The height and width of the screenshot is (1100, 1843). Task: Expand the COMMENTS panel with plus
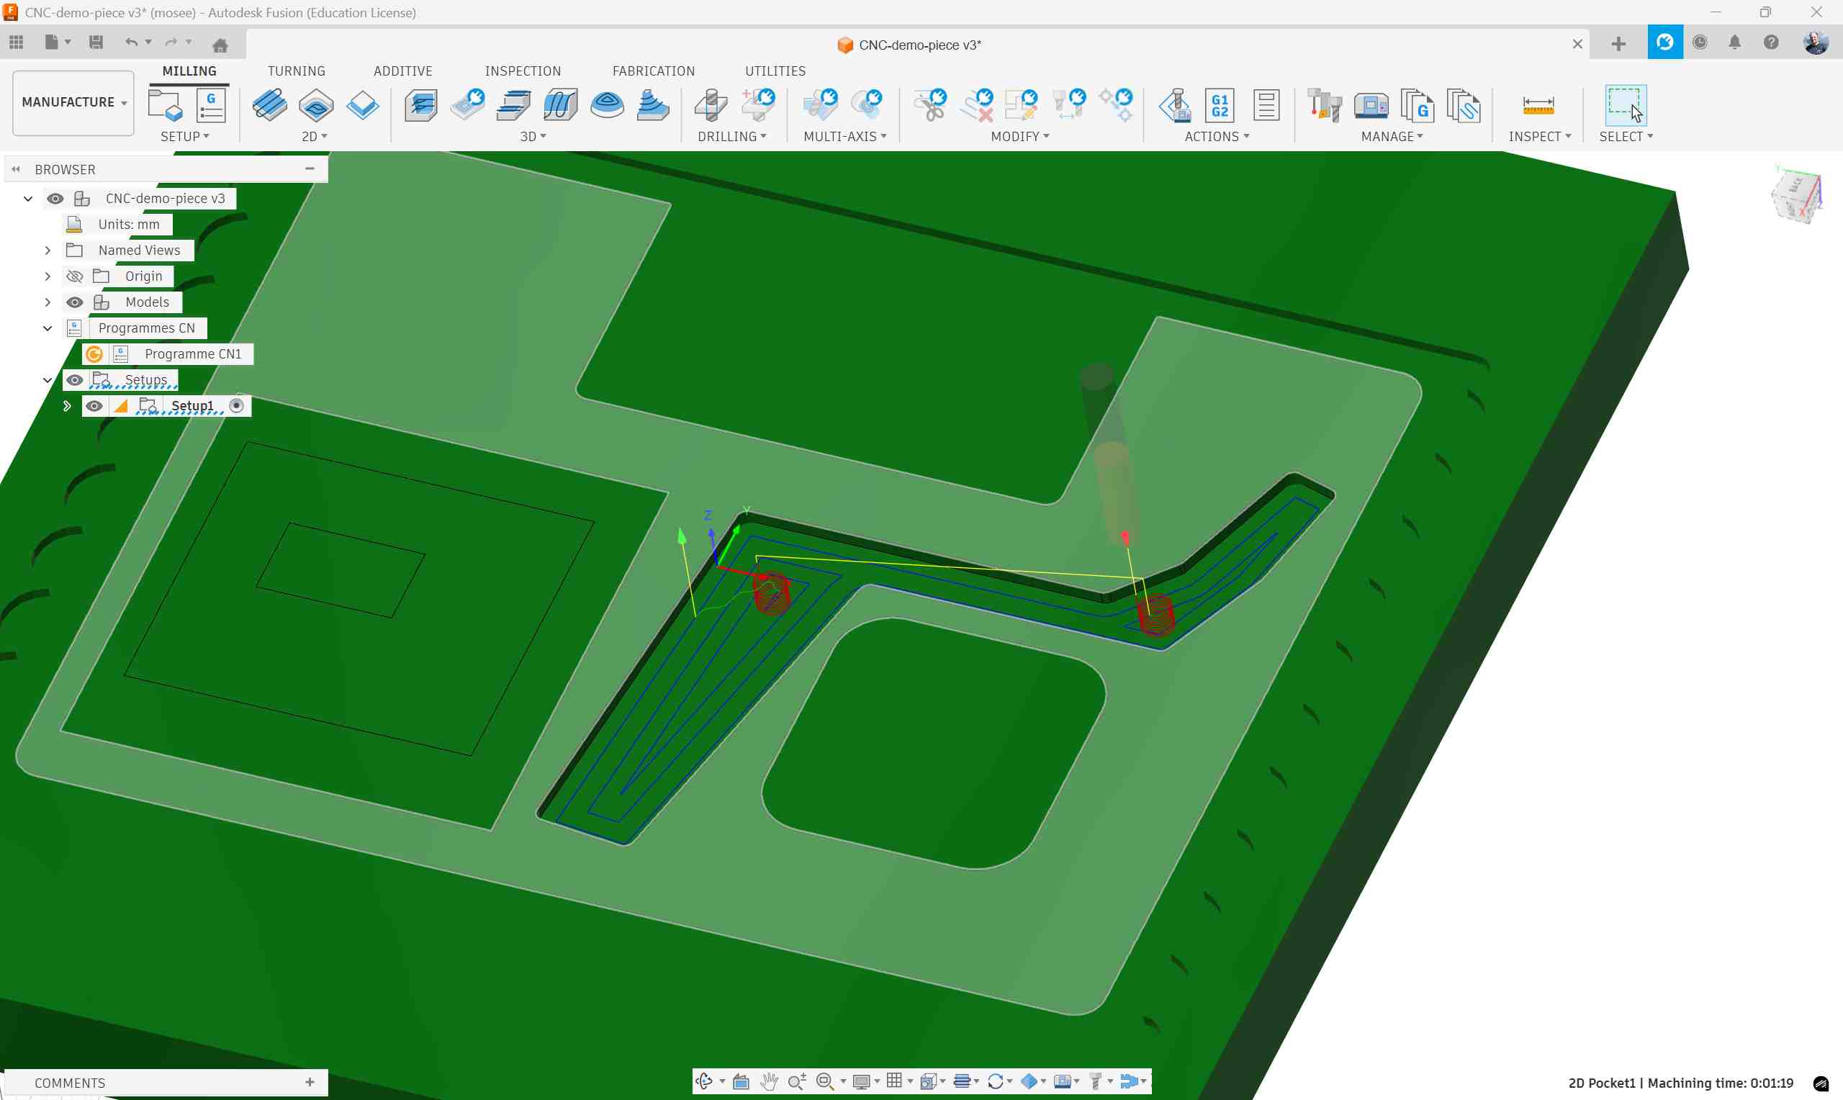tap(310, 1082)
